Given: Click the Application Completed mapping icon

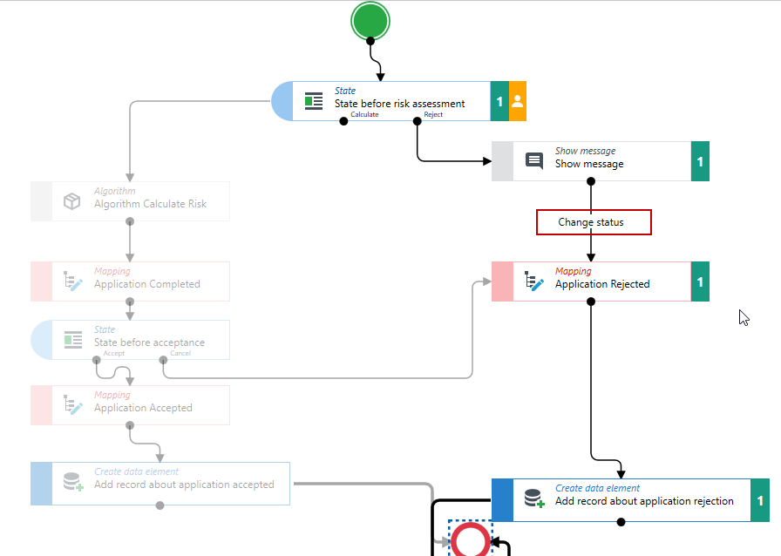Looking at the screenshot, I should pyautogui.click(x=72, y=281).
